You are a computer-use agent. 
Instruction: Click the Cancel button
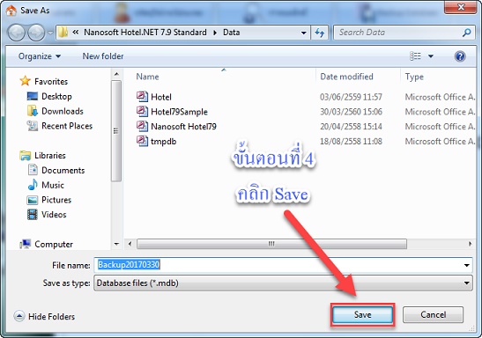point(434,314)
